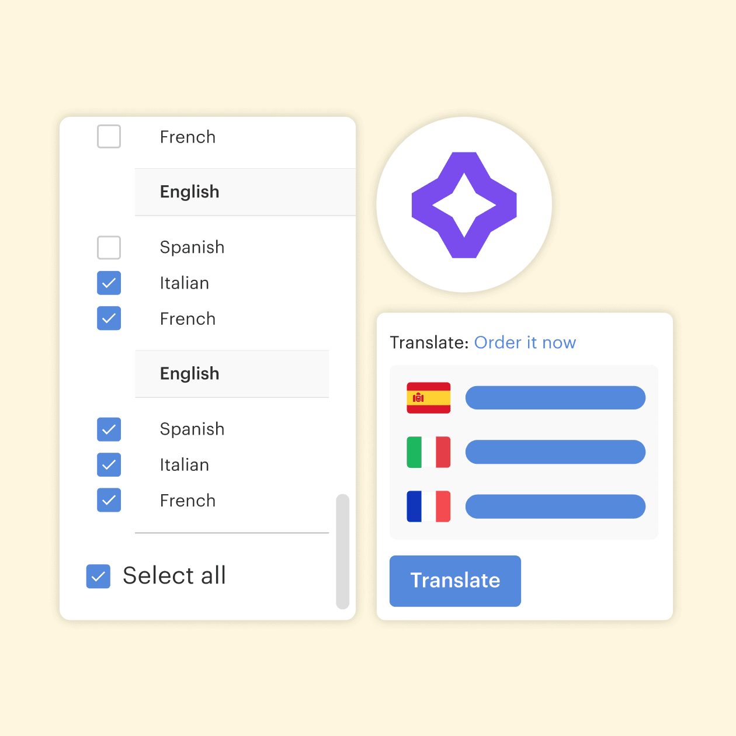Check the topmost French checkbox
736x736 pixels.
tap(109, 137)
